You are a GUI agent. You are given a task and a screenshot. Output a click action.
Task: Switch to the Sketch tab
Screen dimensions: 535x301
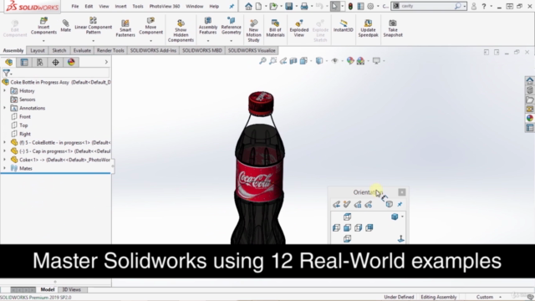click(59, 50)
